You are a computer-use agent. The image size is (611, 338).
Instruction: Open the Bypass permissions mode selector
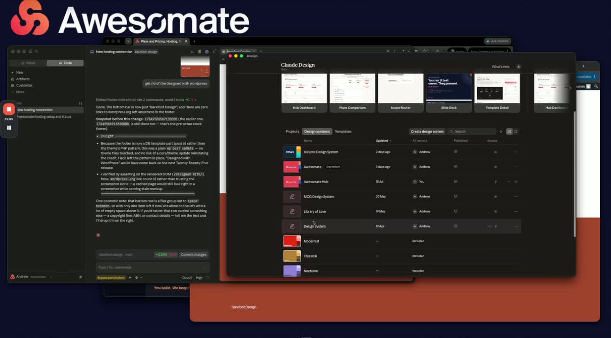[111, 277]
